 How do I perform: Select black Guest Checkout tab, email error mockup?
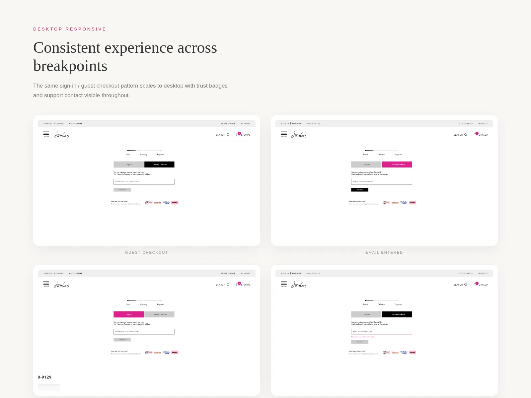(x=397, y=314)
